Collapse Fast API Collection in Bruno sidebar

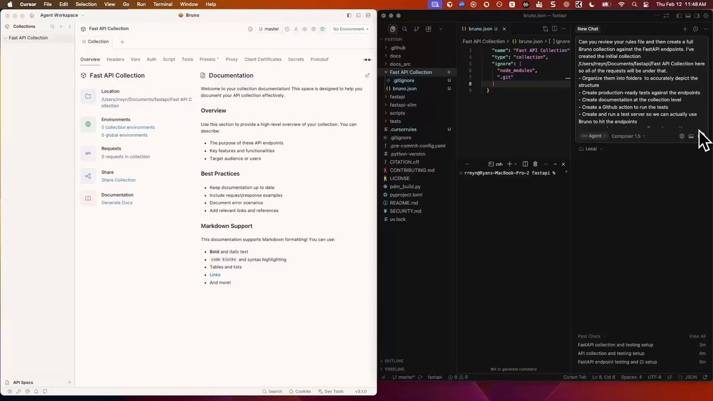[5, 38]
